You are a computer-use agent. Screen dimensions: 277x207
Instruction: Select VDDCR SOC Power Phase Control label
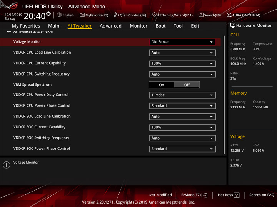point(42,149)
